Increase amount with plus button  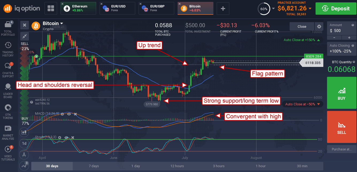(x=349, y=38)
